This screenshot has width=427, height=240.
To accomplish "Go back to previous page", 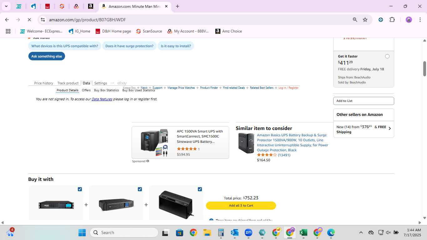I will (7, 20).
